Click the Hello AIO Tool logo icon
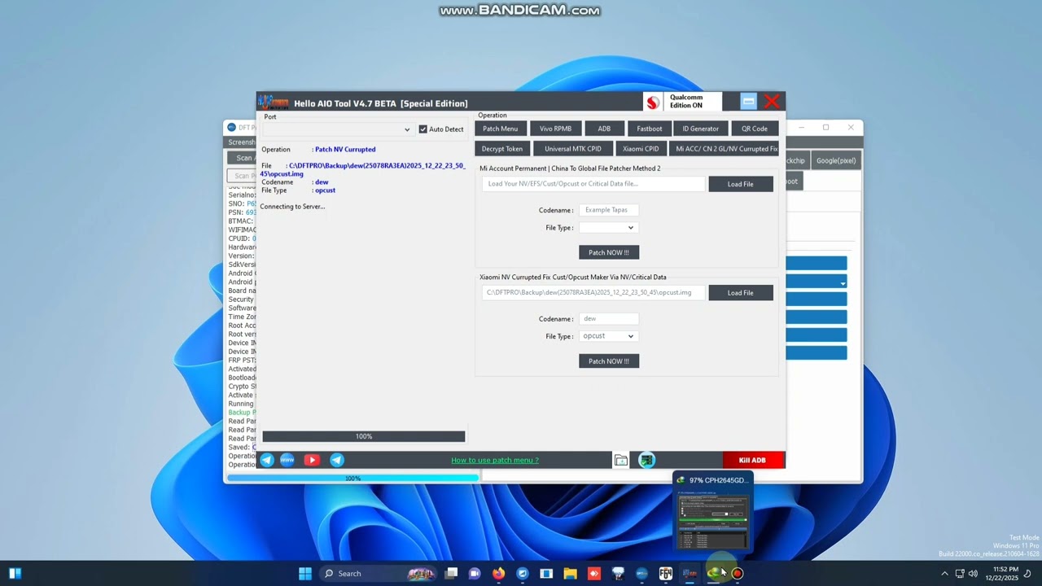 [x=274, y=103]
